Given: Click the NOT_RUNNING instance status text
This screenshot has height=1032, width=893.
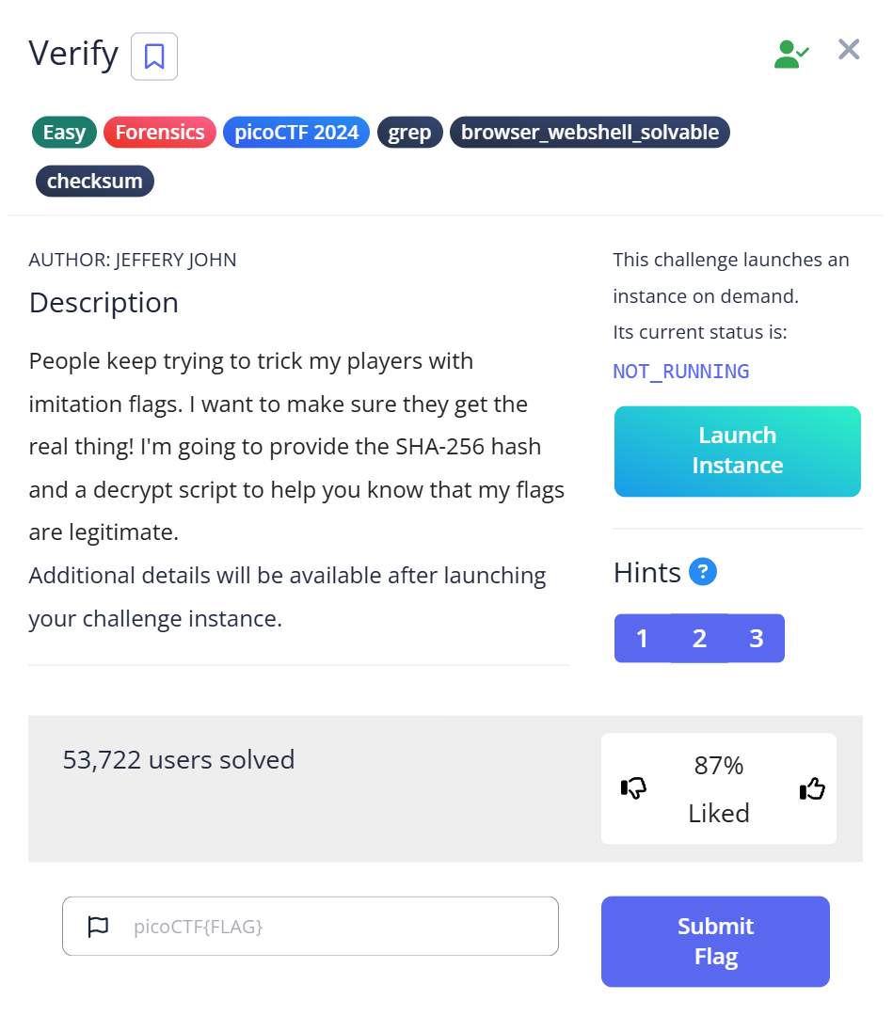Looking at the screenshot, I should [x=680, y=372].
